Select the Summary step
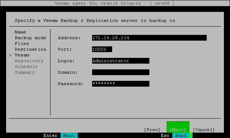This screenshot has height=138, width=230. [25, 72]
